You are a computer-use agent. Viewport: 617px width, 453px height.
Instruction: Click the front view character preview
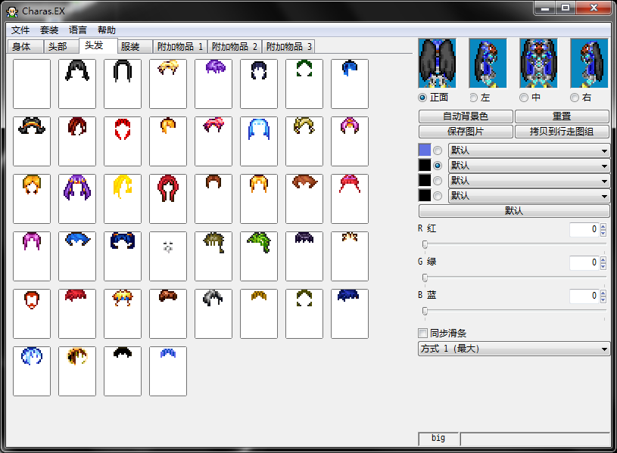[437, 63]
